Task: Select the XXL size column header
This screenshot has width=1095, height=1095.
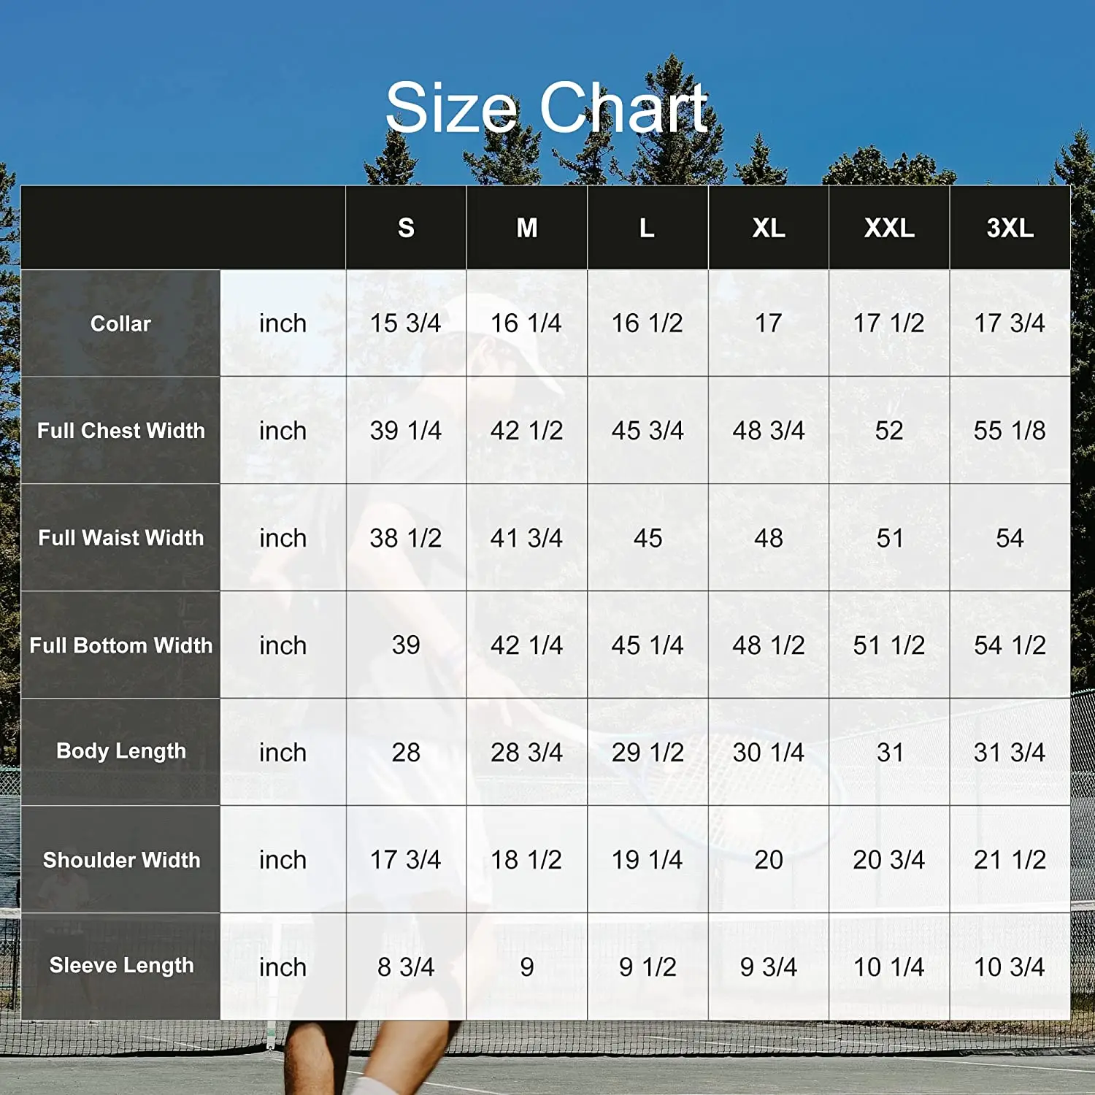Action: pos(889,228)
